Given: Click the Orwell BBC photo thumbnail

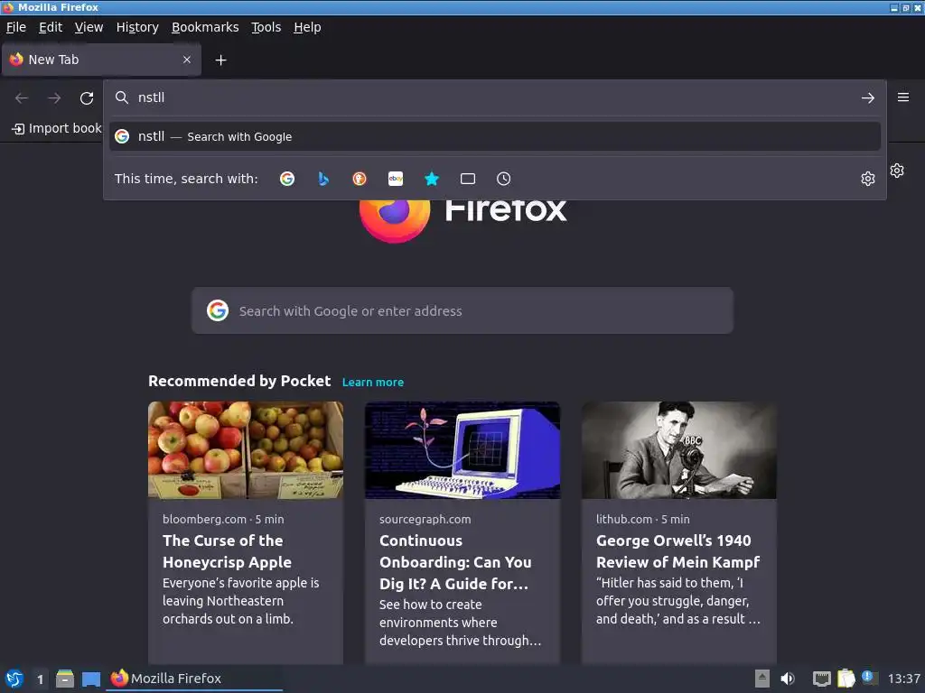Looking at the screenshot, I should pyautogui.click(x=679, y=450).
